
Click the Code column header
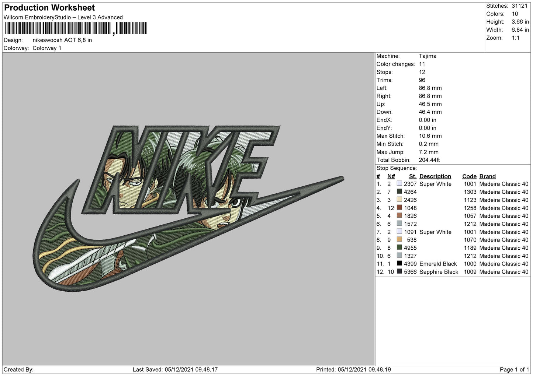click(x=469, y=176)
